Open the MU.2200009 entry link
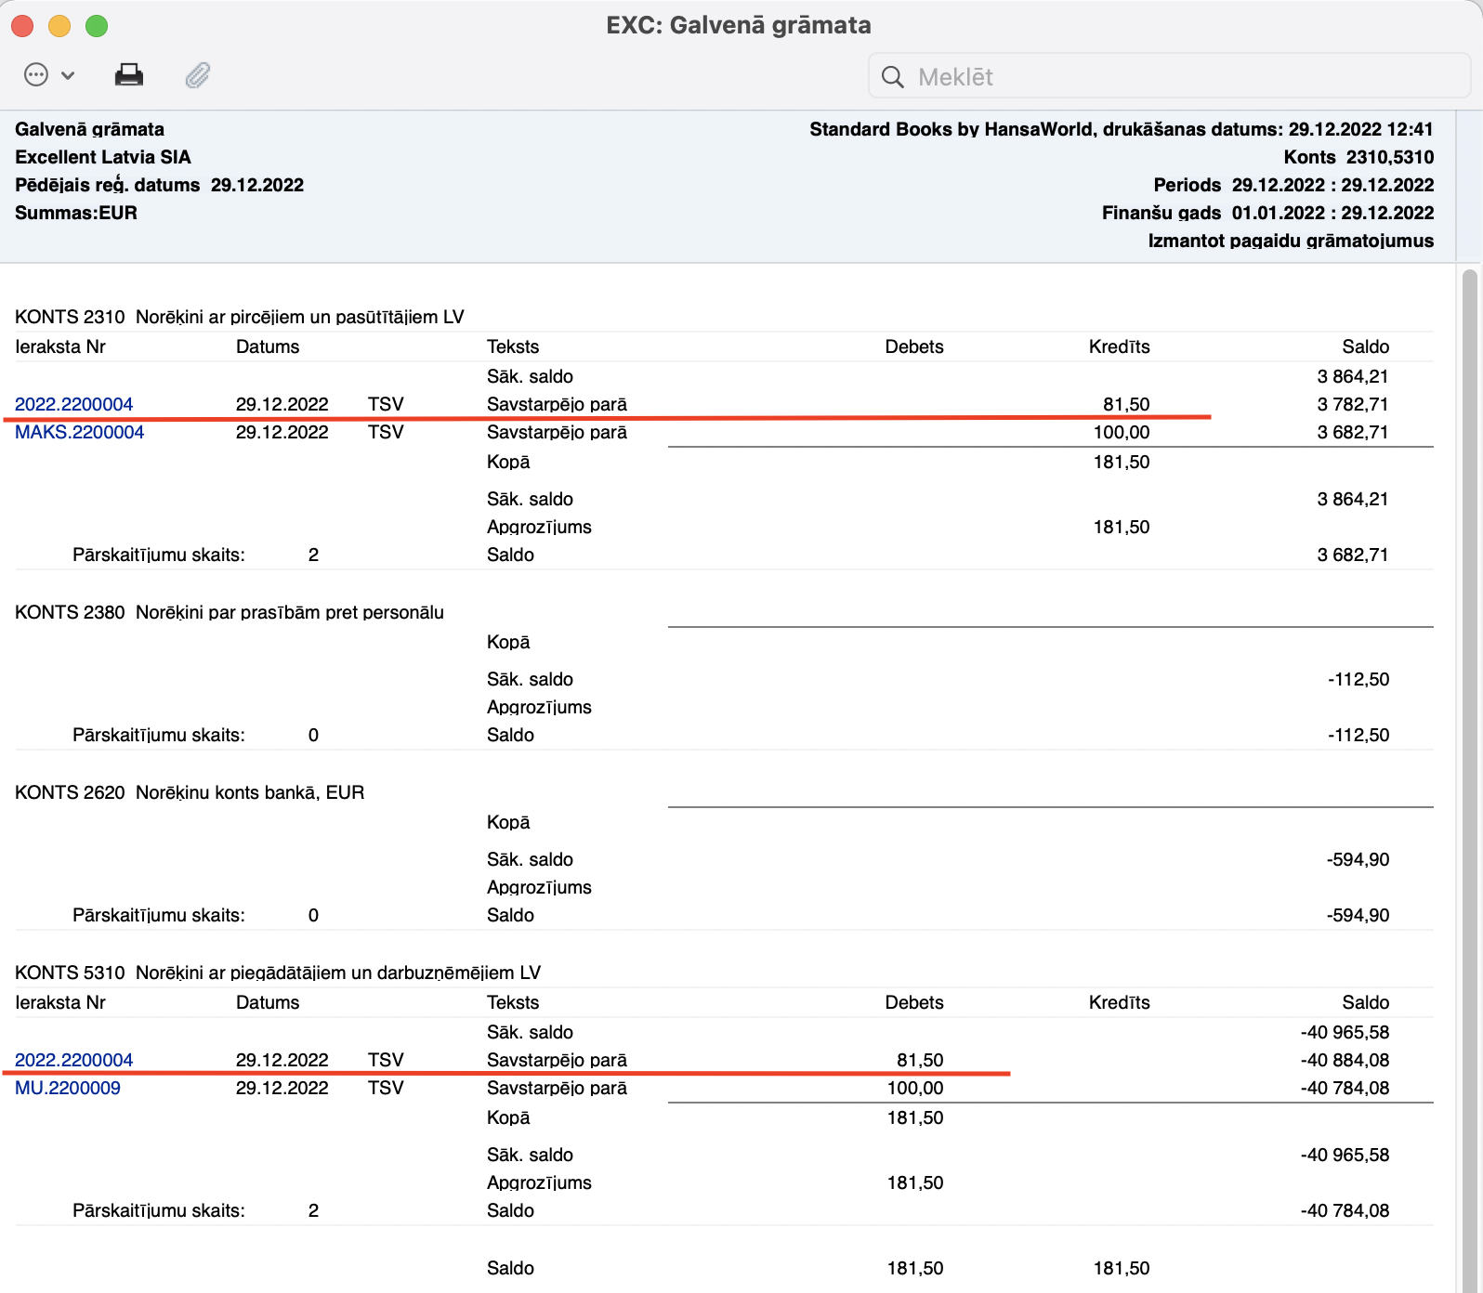 [68, 1088]
